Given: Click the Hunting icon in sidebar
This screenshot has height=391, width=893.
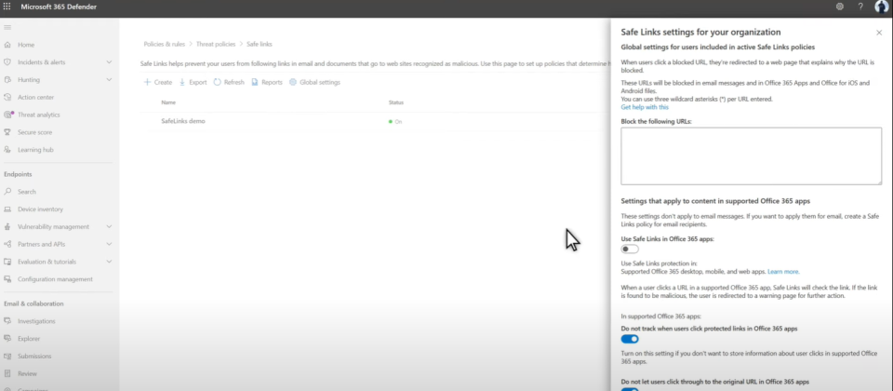Looking at the screenshot, I should click(x=7, y=80).
